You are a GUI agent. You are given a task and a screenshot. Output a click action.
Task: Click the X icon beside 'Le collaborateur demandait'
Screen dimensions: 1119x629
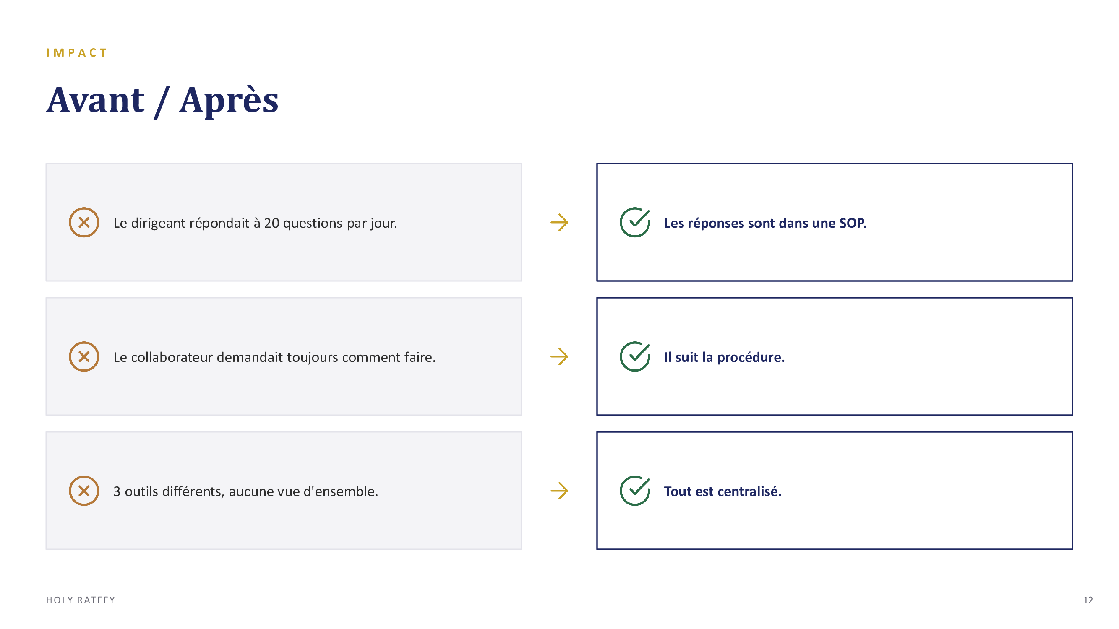(84, 356)
